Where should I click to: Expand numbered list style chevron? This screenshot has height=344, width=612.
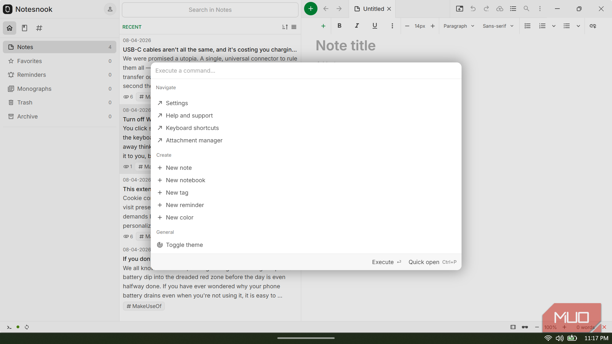554,26
